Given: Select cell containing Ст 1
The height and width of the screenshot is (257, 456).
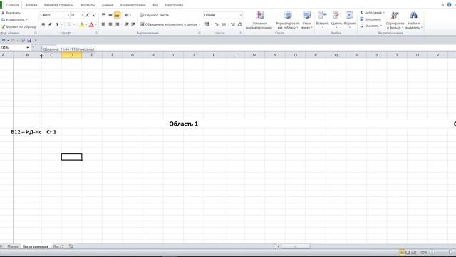Looking at the screenshot, I should pyautogui.click(x=51, y=132).
